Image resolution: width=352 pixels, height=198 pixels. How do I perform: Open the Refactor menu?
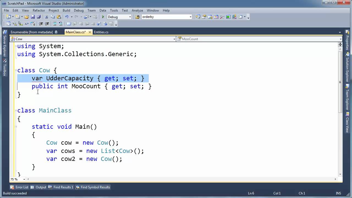(x=39, y=10)
